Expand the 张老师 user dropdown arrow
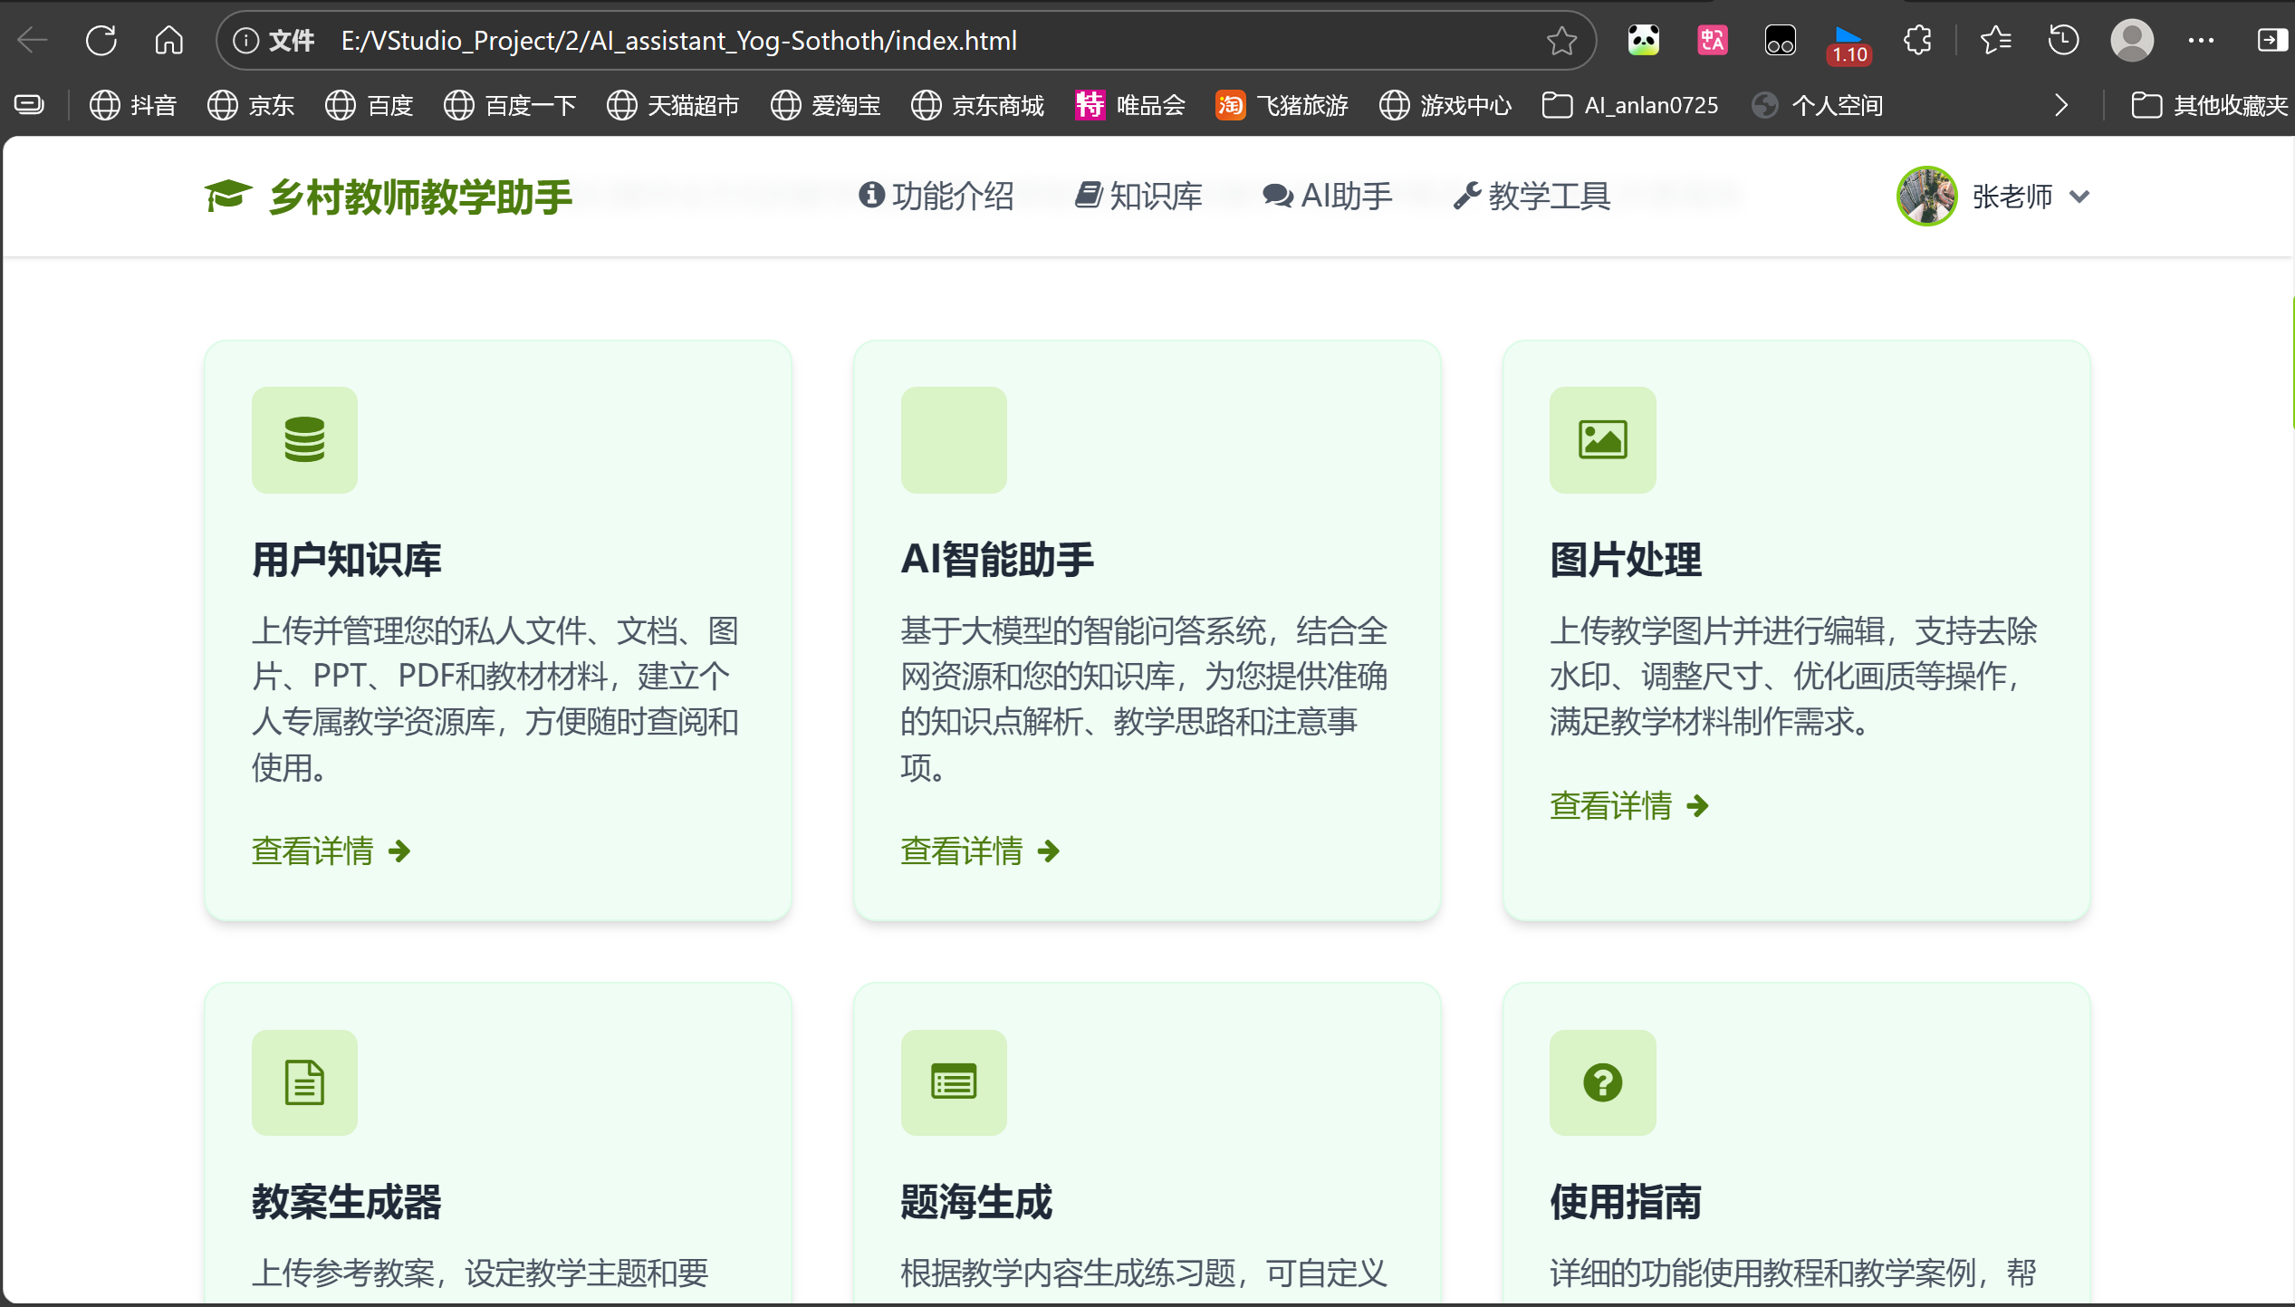Image resolution: width=2295 pixels, height=1307 pixels. [x=2080, y=197]
